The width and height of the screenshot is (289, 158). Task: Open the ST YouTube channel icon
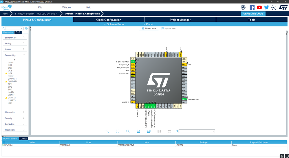pyautogui.click(x=259, y=7)
